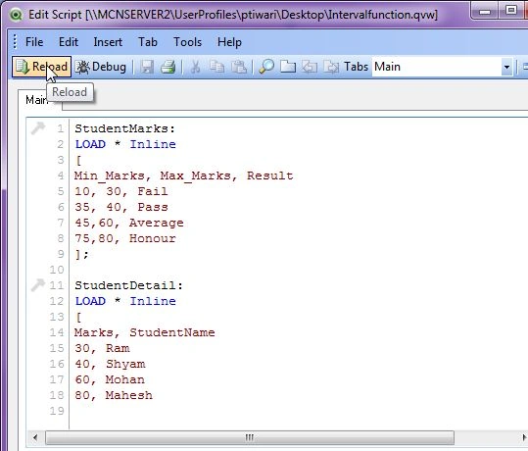Click the Reload script button
Image resolution: width=528 pixels, height=451 pixels.
tap(41, 67)
